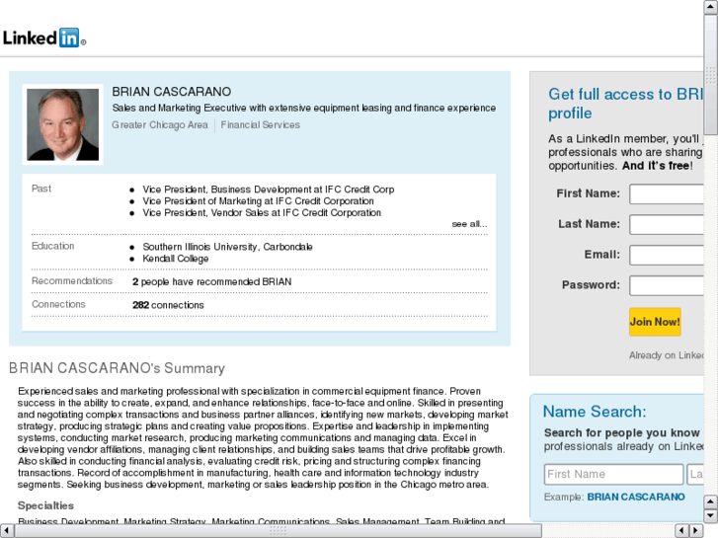Click the vertical scrollbar down arrow
Viewport: 718px width, 538px height.
pyautogui.click(x=711, y=516)
